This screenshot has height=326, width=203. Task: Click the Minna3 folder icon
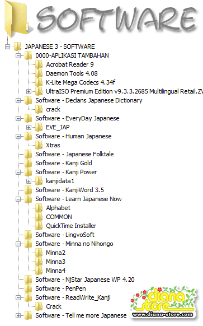click(39, 262)
